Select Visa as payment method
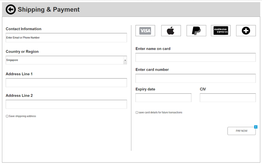This screenshot has height=165, width=262. (x=145, y=31)
